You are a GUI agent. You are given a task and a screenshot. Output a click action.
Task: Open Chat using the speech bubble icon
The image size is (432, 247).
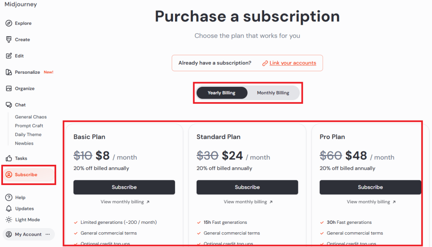click(x=9, y=105)
